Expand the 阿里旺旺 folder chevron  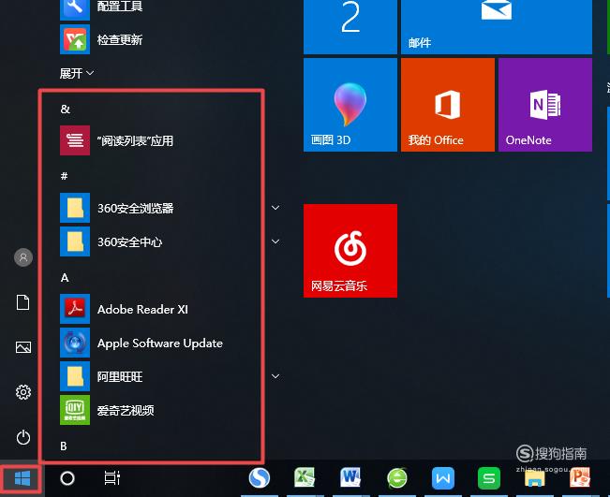pyautogui.click(x=275, y=376)
